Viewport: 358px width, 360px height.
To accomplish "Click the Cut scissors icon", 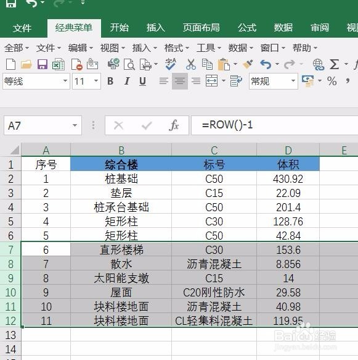I will 191,64.
